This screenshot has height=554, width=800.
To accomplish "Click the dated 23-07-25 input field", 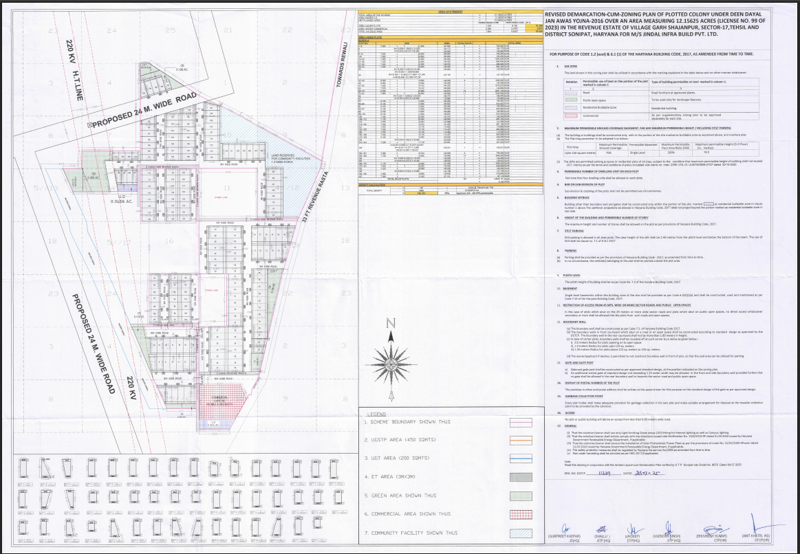I will [x=647, y=474].
